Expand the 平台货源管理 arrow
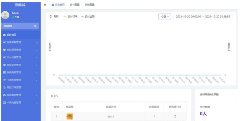 [37, 58]
